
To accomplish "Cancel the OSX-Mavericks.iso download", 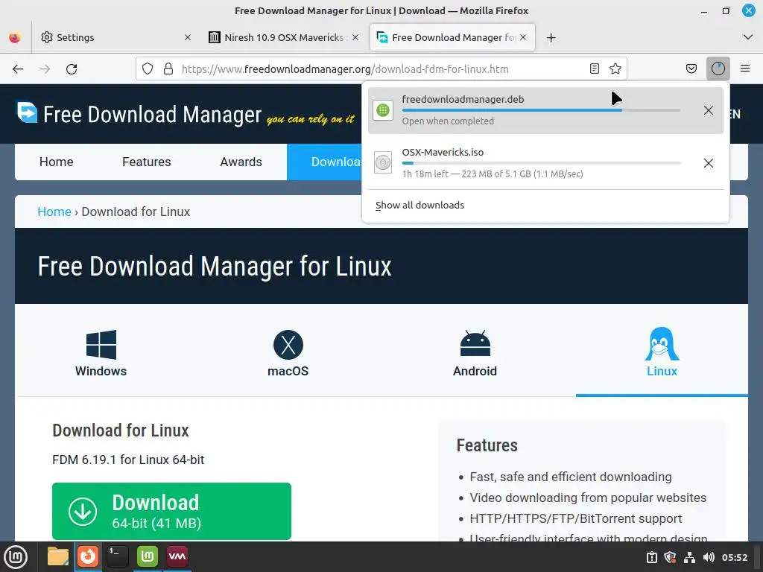I will (x=709, y=163).
